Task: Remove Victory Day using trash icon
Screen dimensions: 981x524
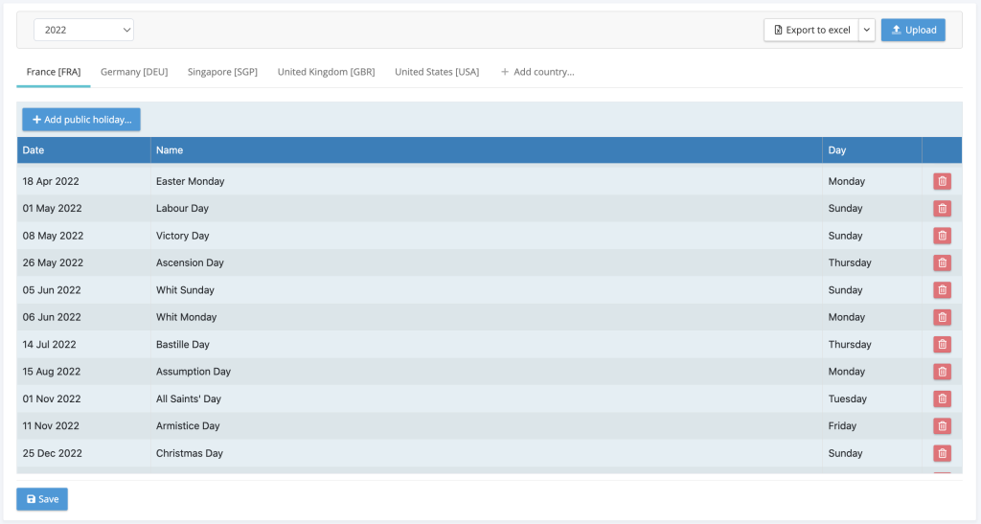Action: coord(942,236)
